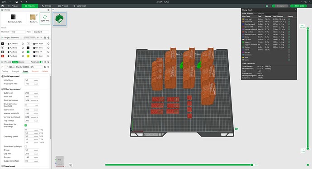This screenshot has width=312, height=169.
Task: Open the Quality settings tab
Action: (x=5, y=71)
